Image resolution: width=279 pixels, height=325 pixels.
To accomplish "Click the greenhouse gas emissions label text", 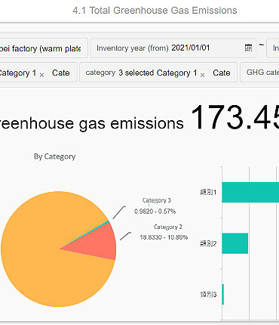I will 92,123.
